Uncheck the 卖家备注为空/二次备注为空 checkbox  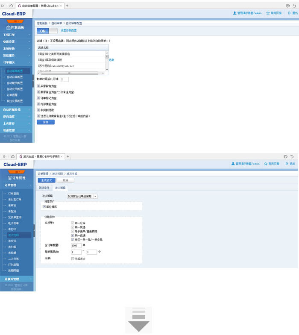tap(38, 92)
